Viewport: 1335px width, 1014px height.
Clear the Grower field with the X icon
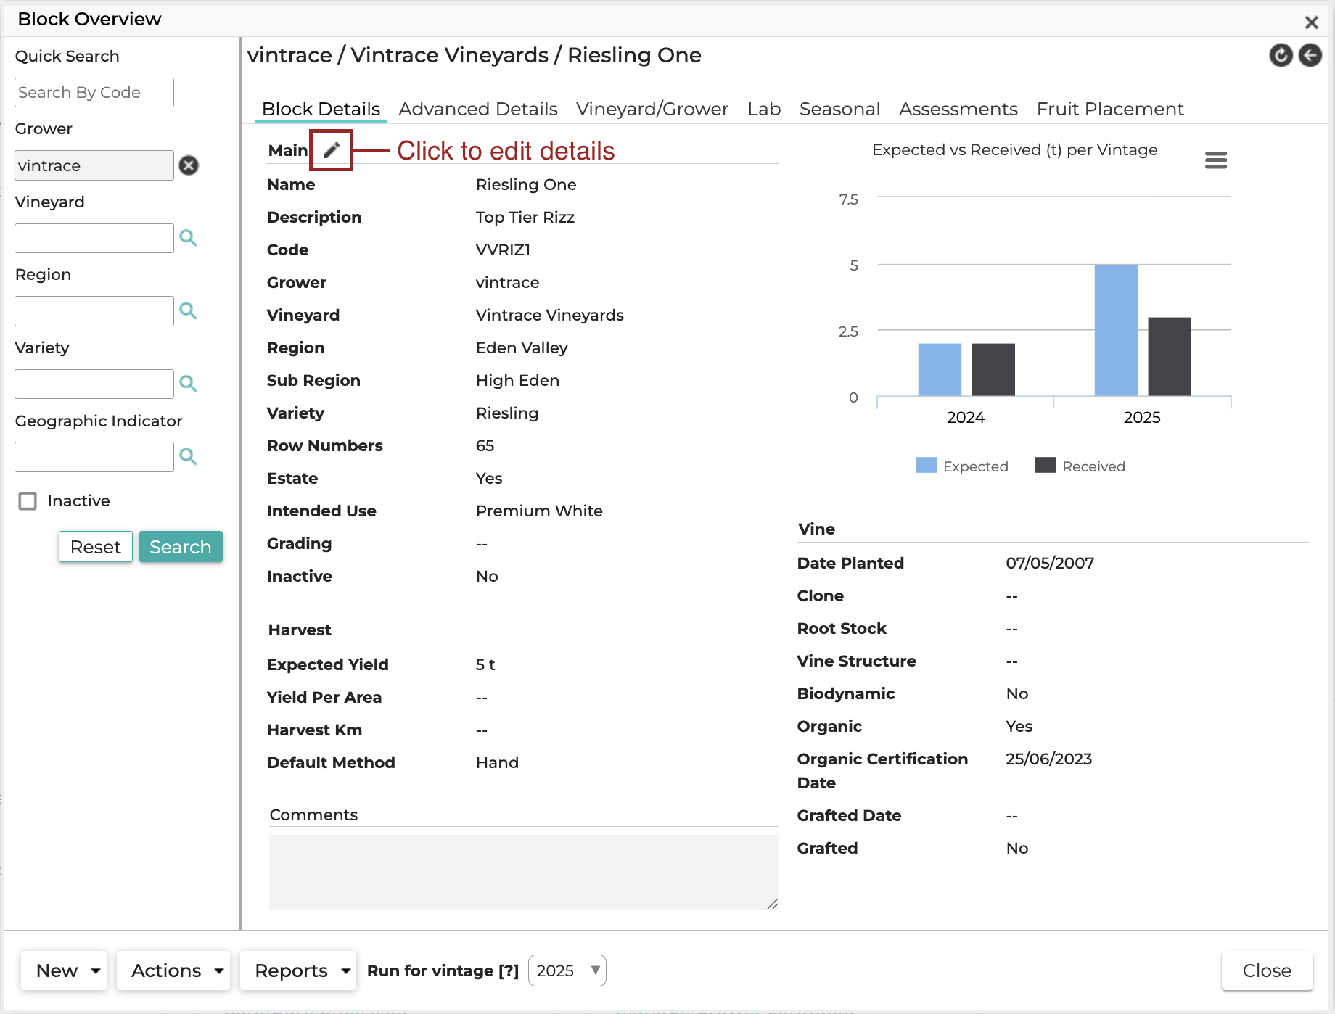[189, 165]
